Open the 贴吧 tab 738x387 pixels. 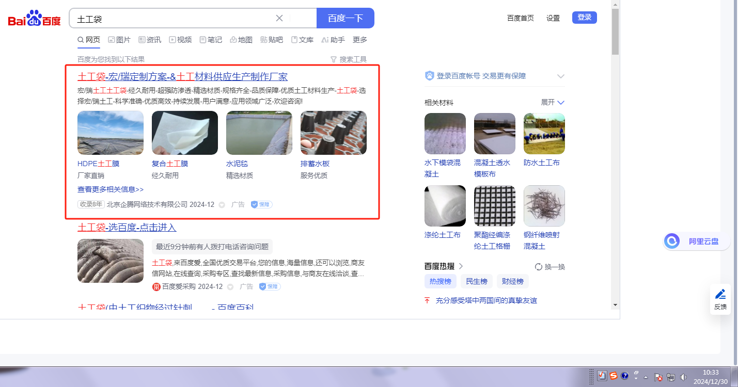click(x=272, y=40)
